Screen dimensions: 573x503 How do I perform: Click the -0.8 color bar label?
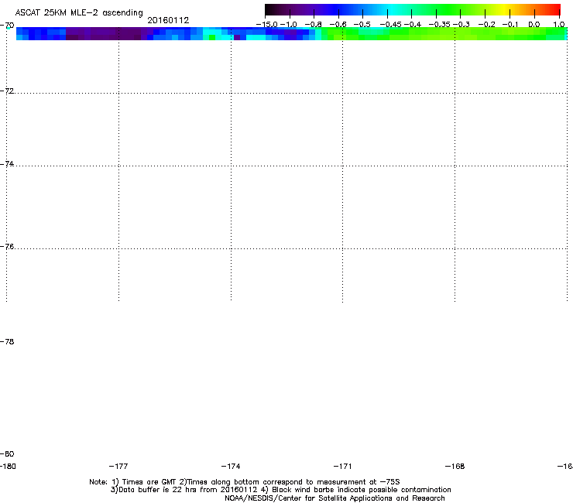pos(313,25)
